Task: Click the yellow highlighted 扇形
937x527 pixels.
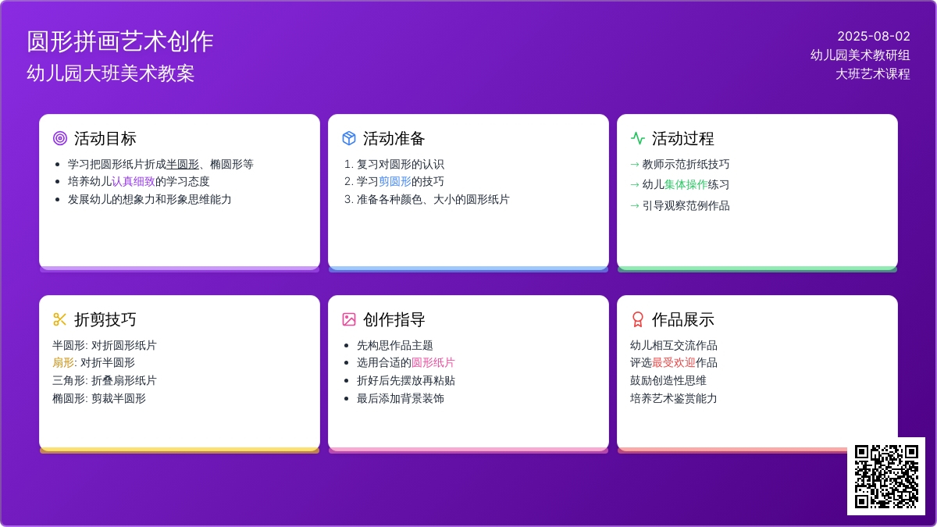Action: (63, 362)
